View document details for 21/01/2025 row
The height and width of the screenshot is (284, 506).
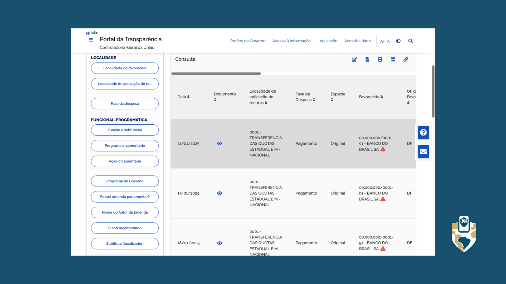220,144
